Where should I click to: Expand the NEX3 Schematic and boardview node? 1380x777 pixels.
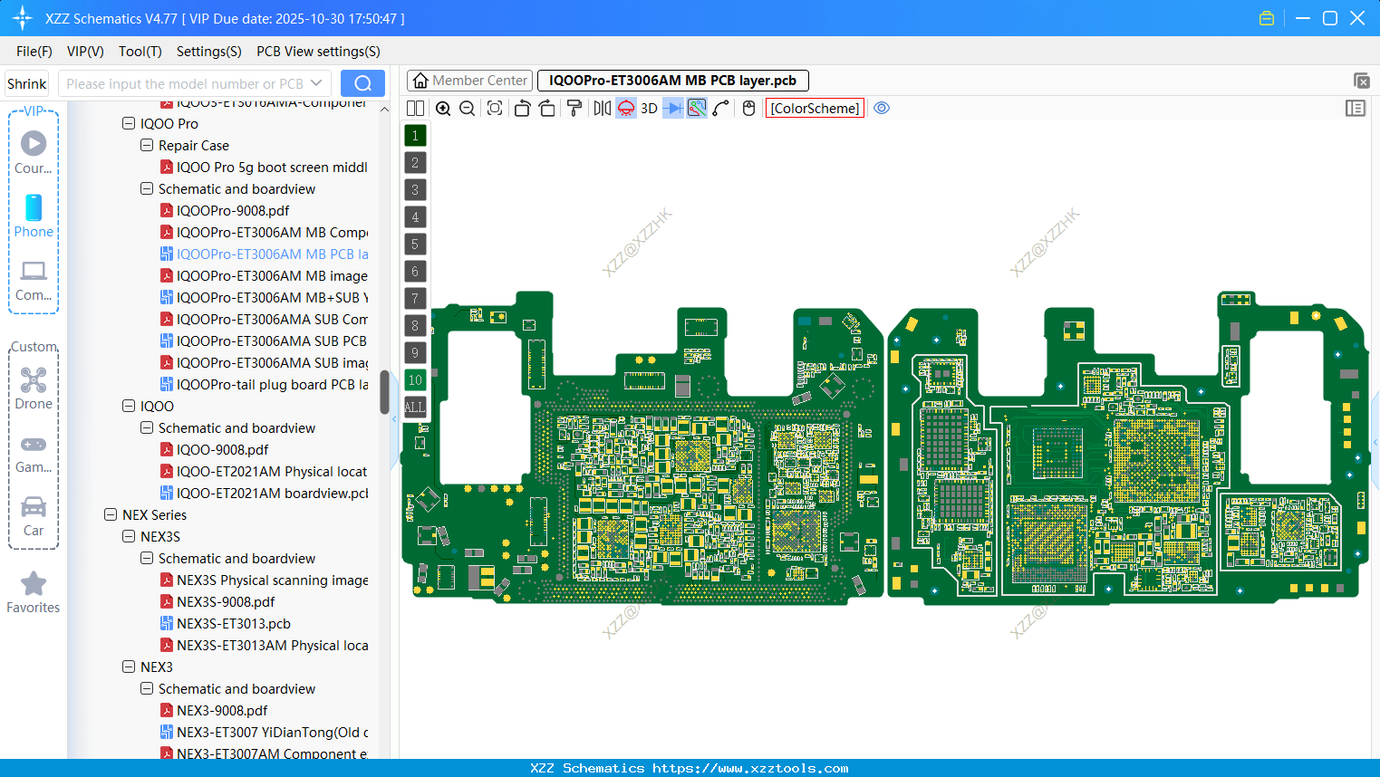click(x=146, y=688)
